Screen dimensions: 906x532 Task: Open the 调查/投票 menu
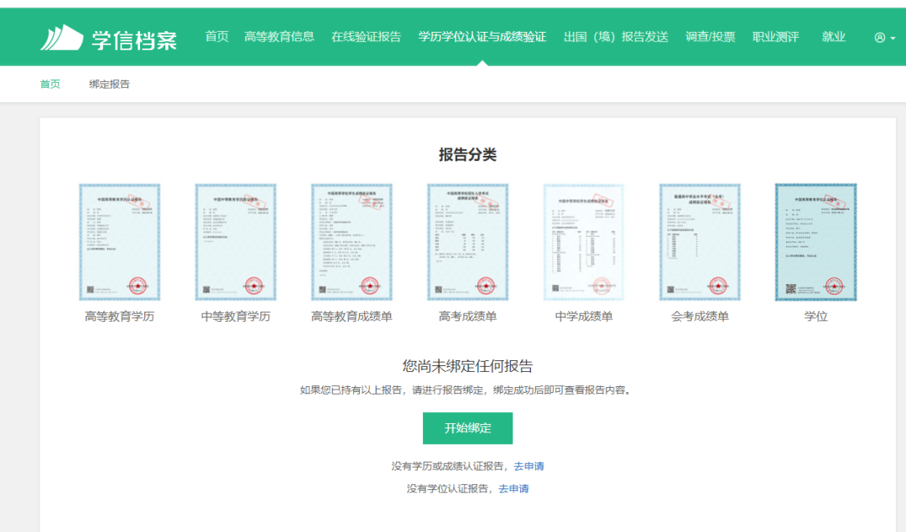click(x=711, y=37)
